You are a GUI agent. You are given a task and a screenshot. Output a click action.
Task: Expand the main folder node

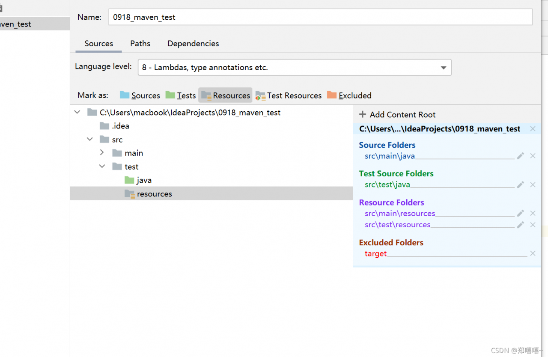pyautogui.click(x=102, y=153)
